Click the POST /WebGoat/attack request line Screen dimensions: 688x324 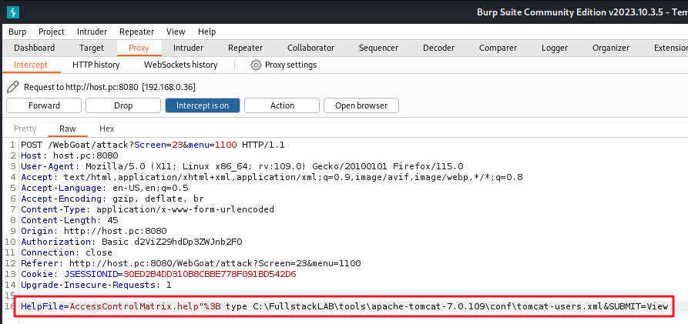coord(153,145)
